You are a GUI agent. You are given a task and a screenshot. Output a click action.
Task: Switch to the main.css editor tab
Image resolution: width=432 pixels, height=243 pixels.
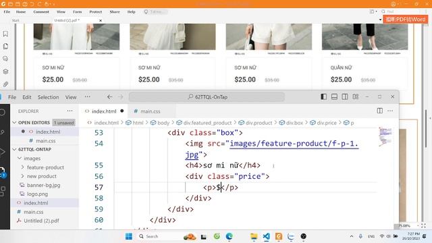pyautogui.click(x=150, y=111)
